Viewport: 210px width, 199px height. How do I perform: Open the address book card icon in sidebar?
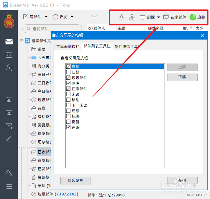tap(9, 113)
